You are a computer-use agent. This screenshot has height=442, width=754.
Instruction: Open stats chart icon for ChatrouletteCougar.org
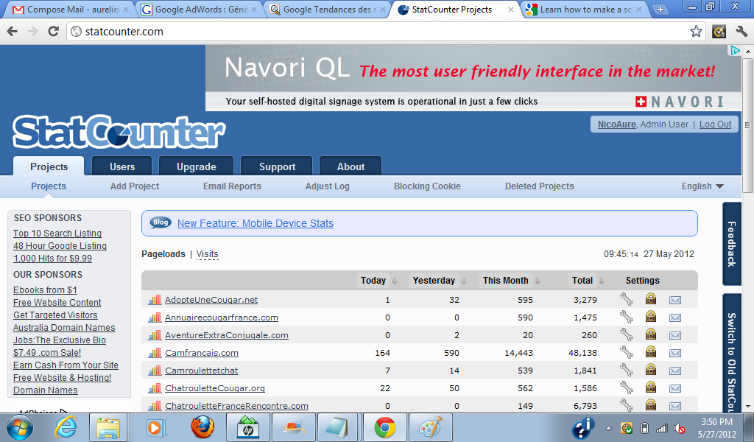coord(155,388)
